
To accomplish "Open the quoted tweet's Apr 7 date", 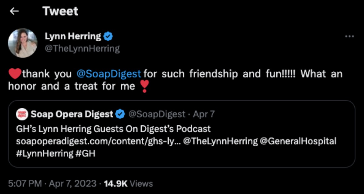I will click(x=204, y=114).
